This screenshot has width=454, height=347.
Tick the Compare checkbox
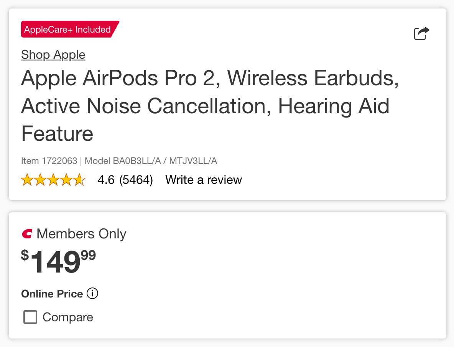click(30, 317)
